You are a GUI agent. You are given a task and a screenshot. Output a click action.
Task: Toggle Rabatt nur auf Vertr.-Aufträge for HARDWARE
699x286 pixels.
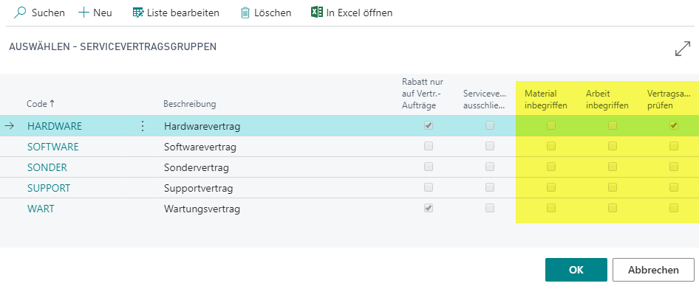(x=429, y=125)
